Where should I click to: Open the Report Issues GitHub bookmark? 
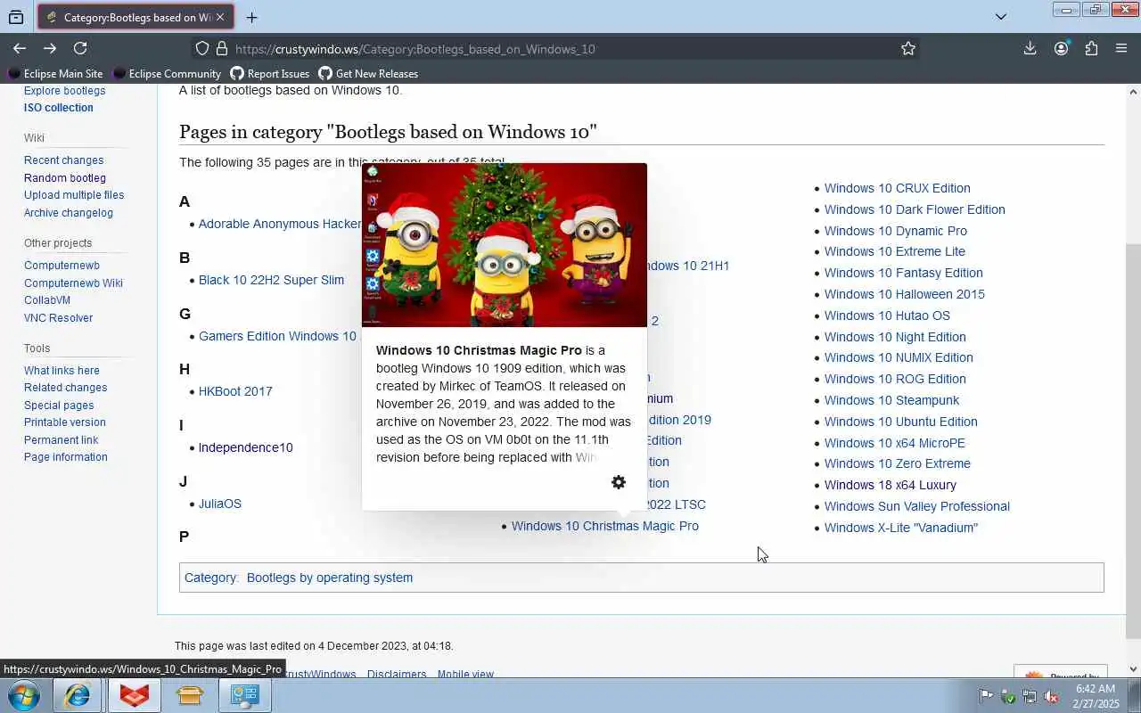click(270, 74)
